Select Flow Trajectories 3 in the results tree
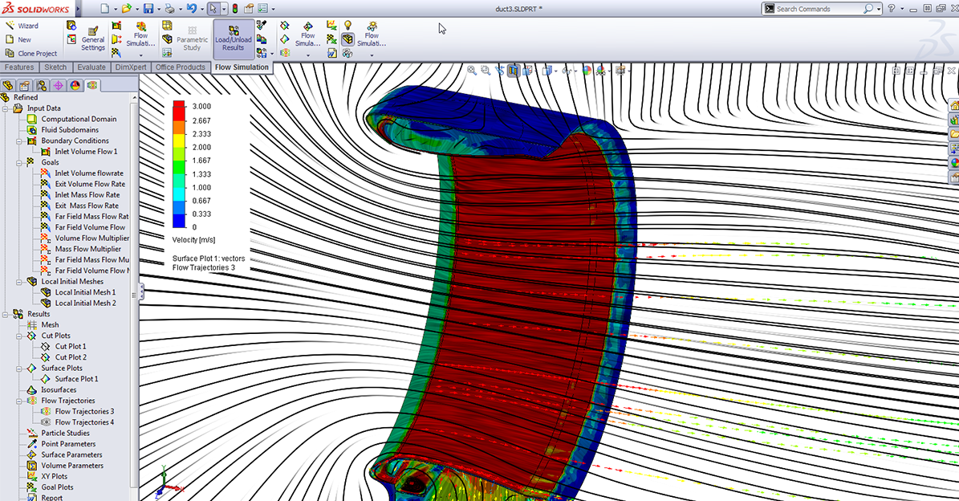The image size is (959, 501). click(x=84, y=411)
